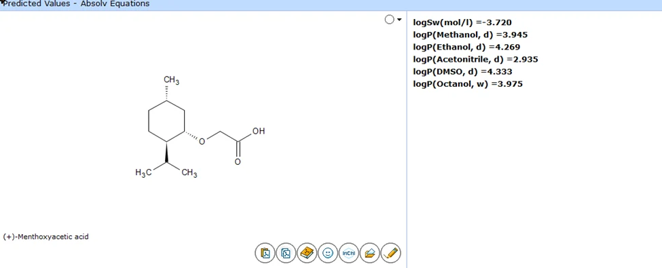Screen dimensions: 662x268
Task: Click the copy structure icon
Action: click(x=286, y=253)
